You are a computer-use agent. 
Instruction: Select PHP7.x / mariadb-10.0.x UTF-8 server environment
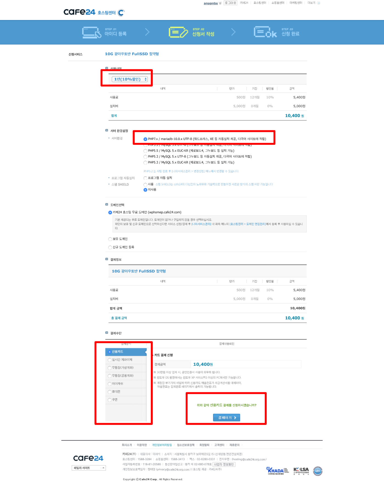click(145, 139)
